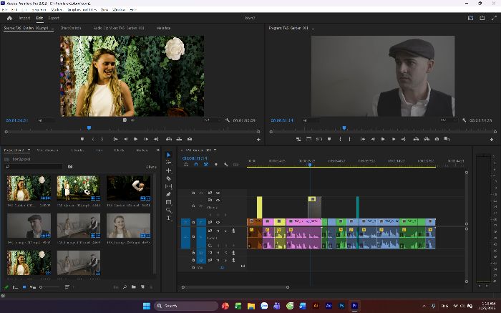The image size is (501, 313).
Task: Click Overwrite button in Source monitor
Action: click(x=179, y=139)
